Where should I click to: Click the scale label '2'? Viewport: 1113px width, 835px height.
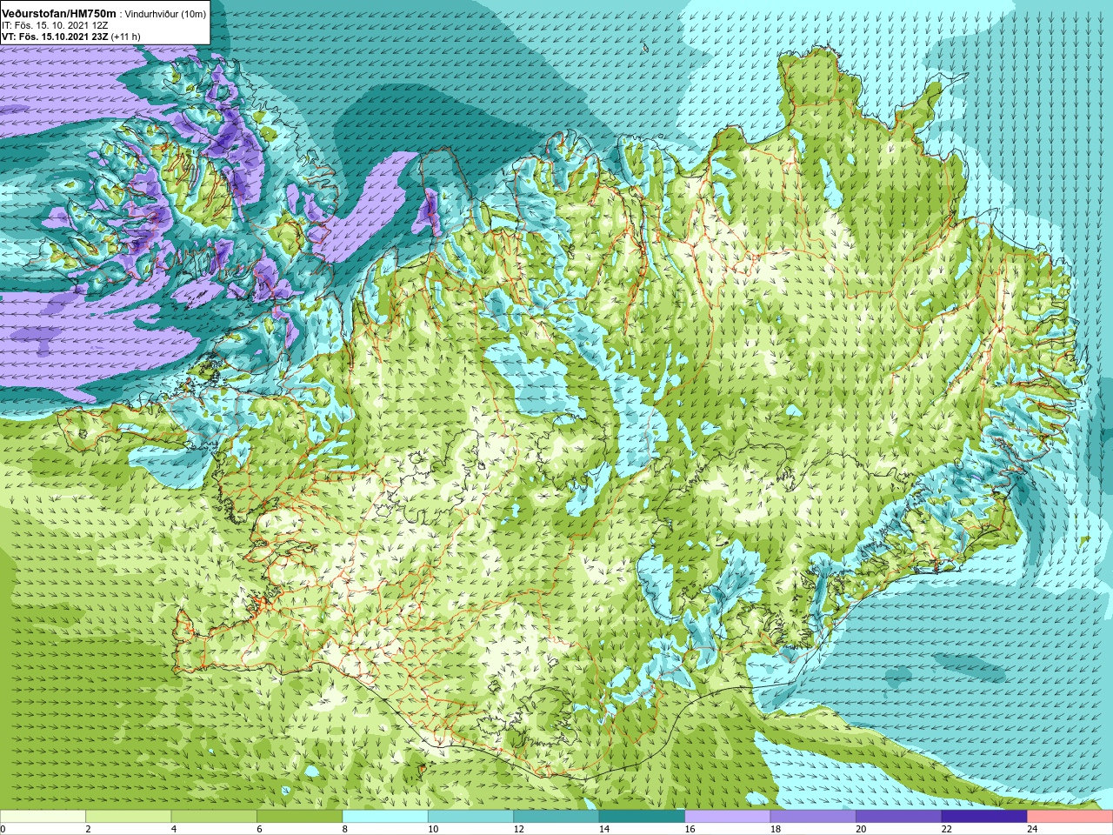88,829
